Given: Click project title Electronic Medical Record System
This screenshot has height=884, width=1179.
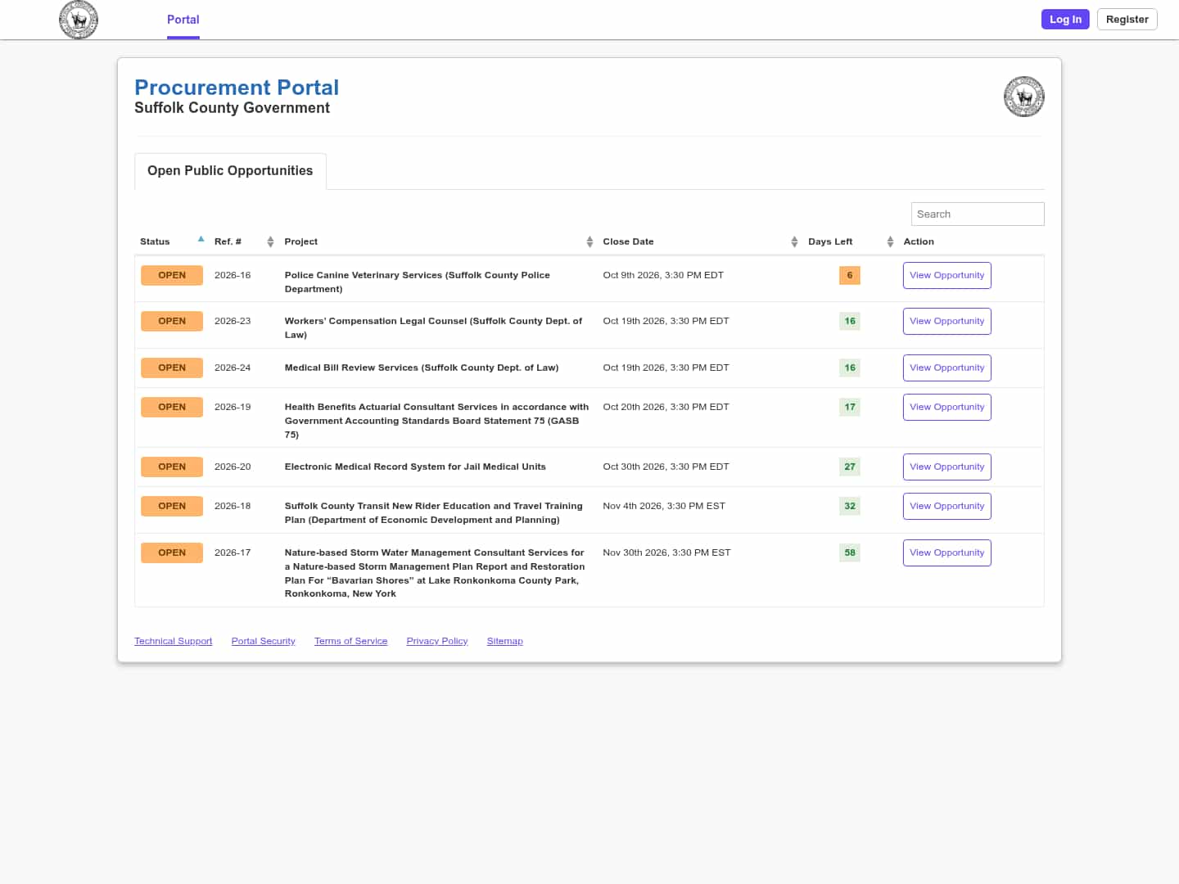Looking at the screenshot, I should [x=415, y=467].
